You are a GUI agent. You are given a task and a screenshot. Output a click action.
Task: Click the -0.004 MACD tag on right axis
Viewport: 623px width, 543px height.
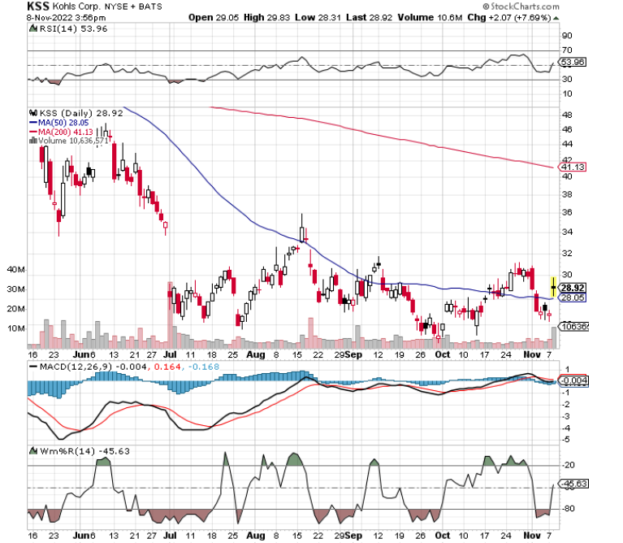(573, 380)
